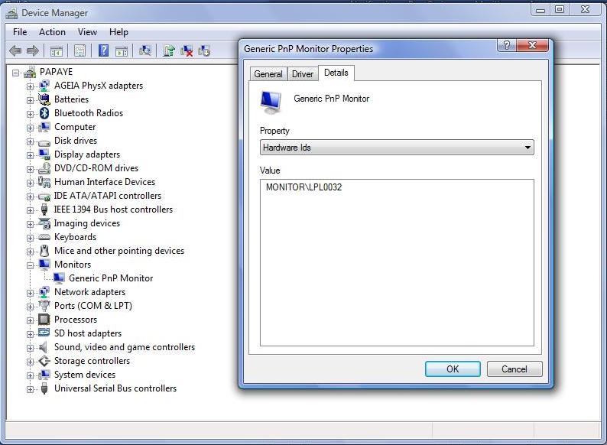Click the Universal Serial Bus icon
The image size is (607, 445).
pyautogui.click(x=44, y=388)
